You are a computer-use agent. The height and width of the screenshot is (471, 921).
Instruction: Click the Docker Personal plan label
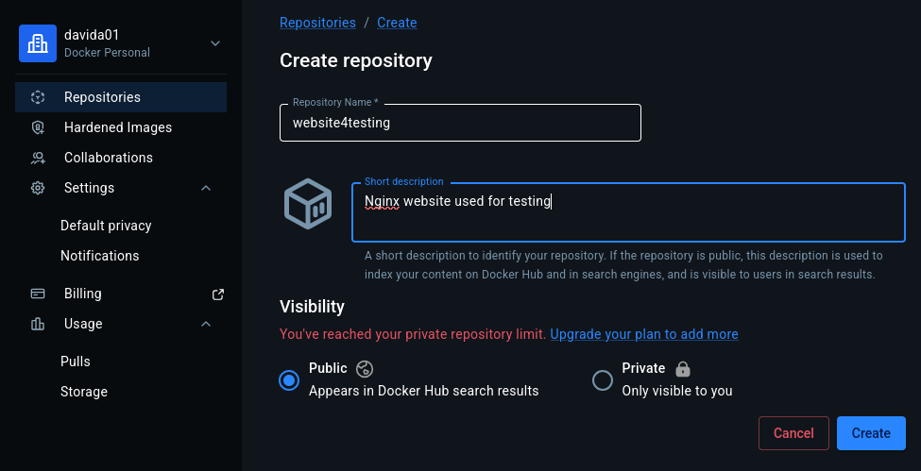tap(107, 53)
